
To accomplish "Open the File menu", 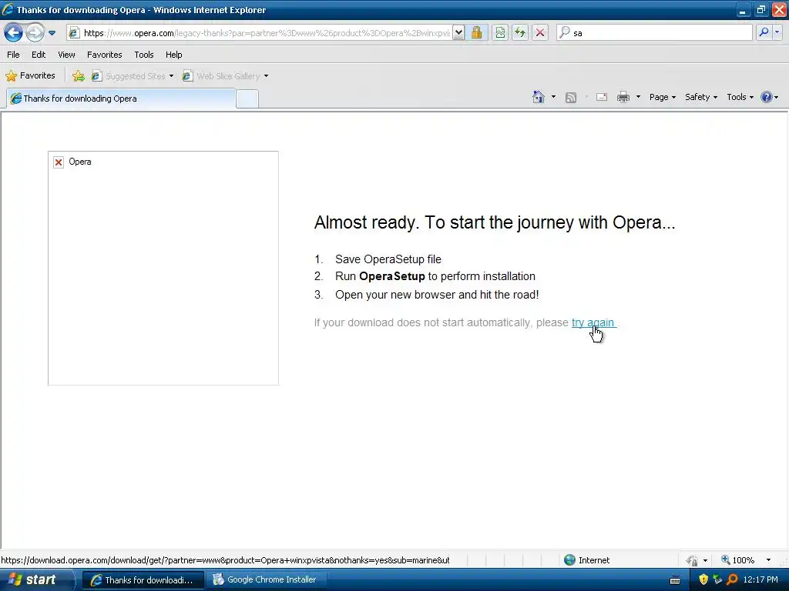I will [14, 55].
